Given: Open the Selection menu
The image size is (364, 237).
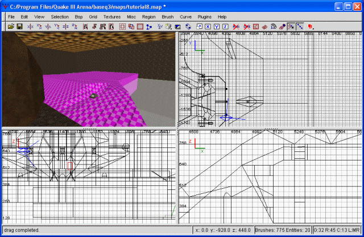Looking at the screenshot, I should pyautogui.click(x=60, y=17).
